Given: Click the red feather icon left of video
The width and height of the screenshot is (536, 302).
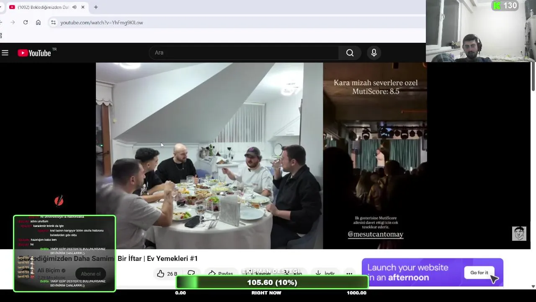Looking at the screenshot, I should (x=59, y=200).
